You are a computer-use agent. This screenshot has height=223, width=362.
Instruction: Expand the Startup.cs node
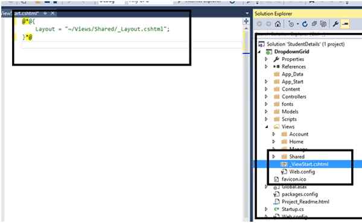(266, 209)
